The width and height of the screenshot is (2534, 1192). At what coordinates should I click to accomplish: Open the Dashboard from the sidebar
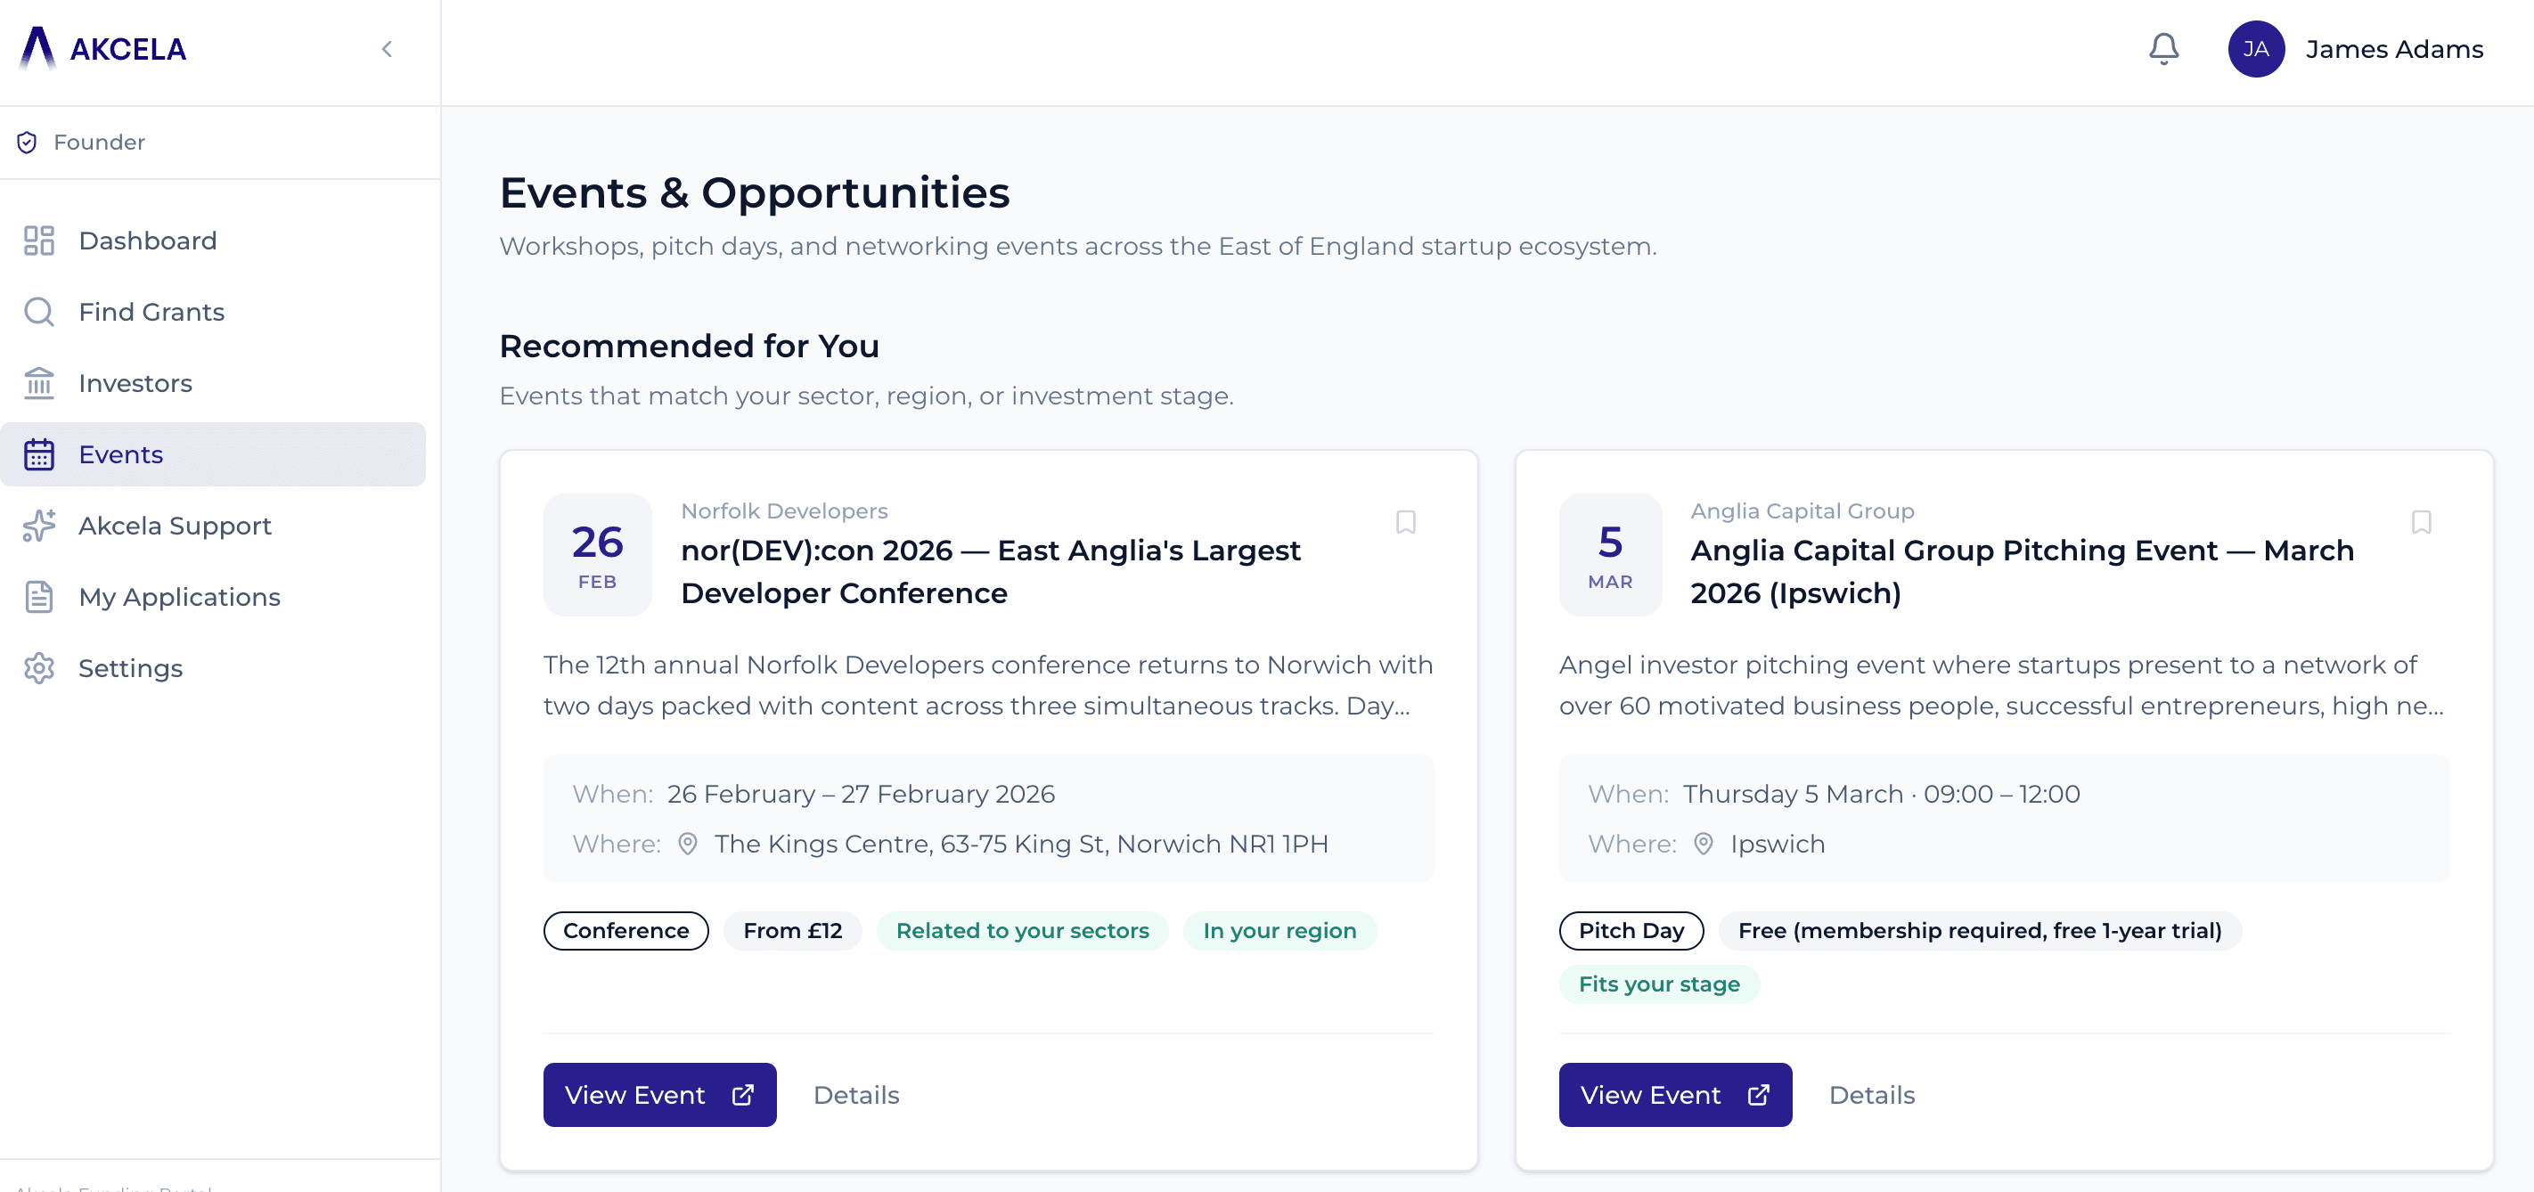click(x=148, y=240)
